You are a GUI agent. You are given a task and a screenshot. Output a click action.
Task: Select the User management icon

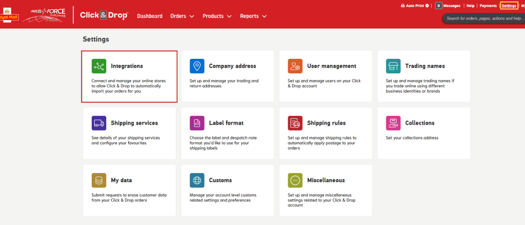coord(295,66)
